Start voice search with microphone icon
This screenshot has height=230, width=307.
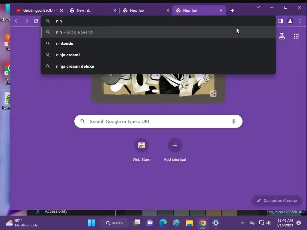click(x=234, y=121)
